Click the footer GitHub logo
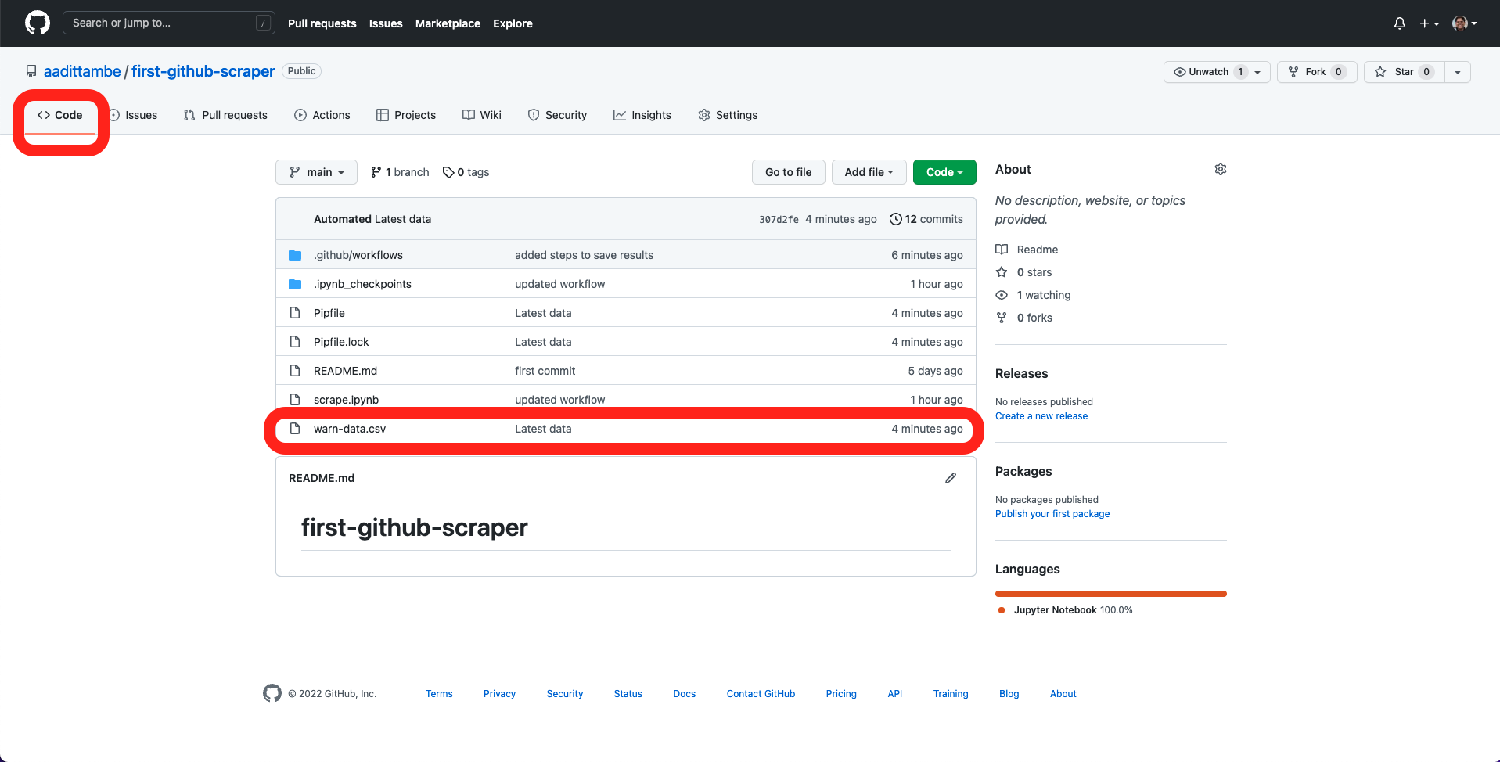1500x762 pixels. click(272, 693)
